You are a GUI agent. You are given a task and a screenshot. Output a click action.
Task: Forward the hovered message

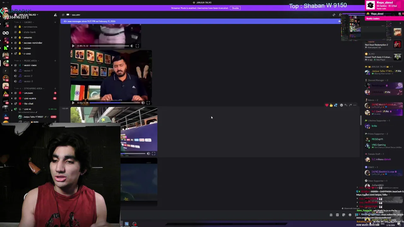[350, 105]
